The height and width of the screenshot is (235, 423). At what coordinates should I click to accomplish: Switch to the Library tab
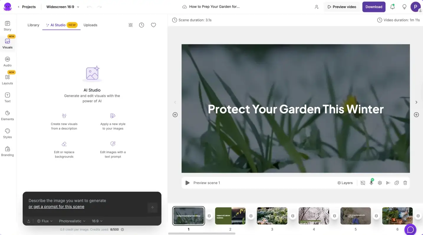point(33,25)
